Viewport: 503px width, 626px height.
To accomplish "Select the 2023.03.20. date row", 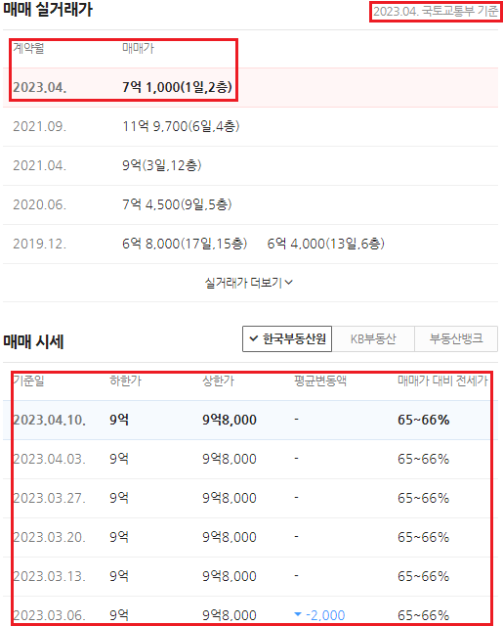I will pyautogui.click(x=250, y=537).
